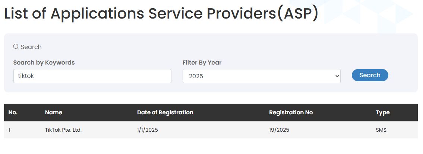
Task: Click the magnifying glass search icon
Action: pyautogui.click(x=16, y=47)
